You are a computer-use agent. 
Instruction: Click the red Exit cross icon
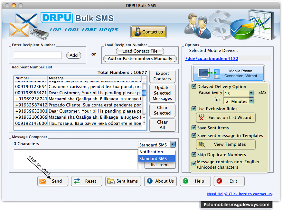(x=219, y=181)
